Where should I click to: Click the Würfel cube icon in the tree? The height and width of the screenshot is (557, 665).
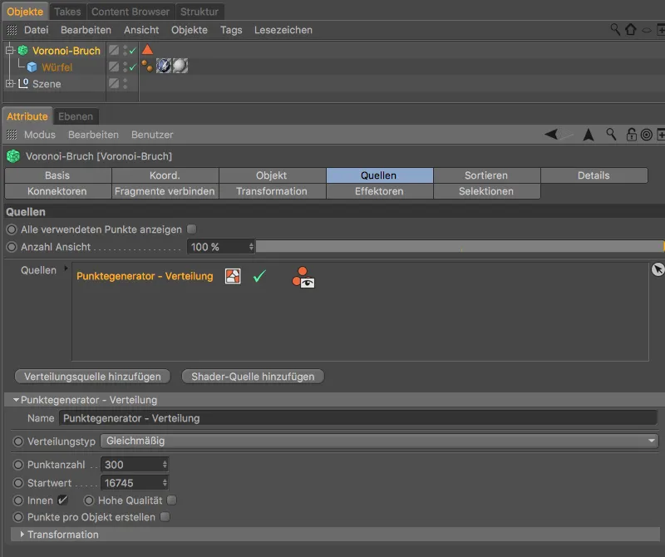[32, 67]
